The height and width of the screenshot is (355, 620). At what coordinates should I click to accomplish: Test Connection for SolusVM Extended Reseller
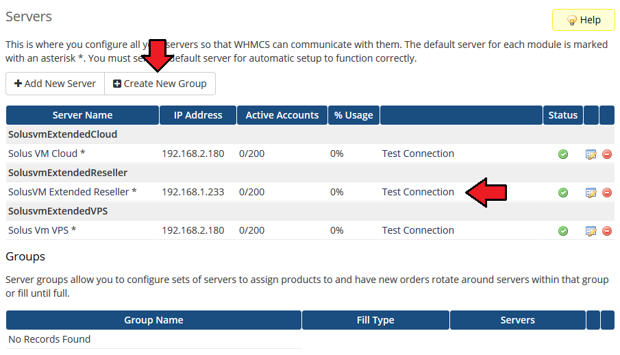coord(417,192)
